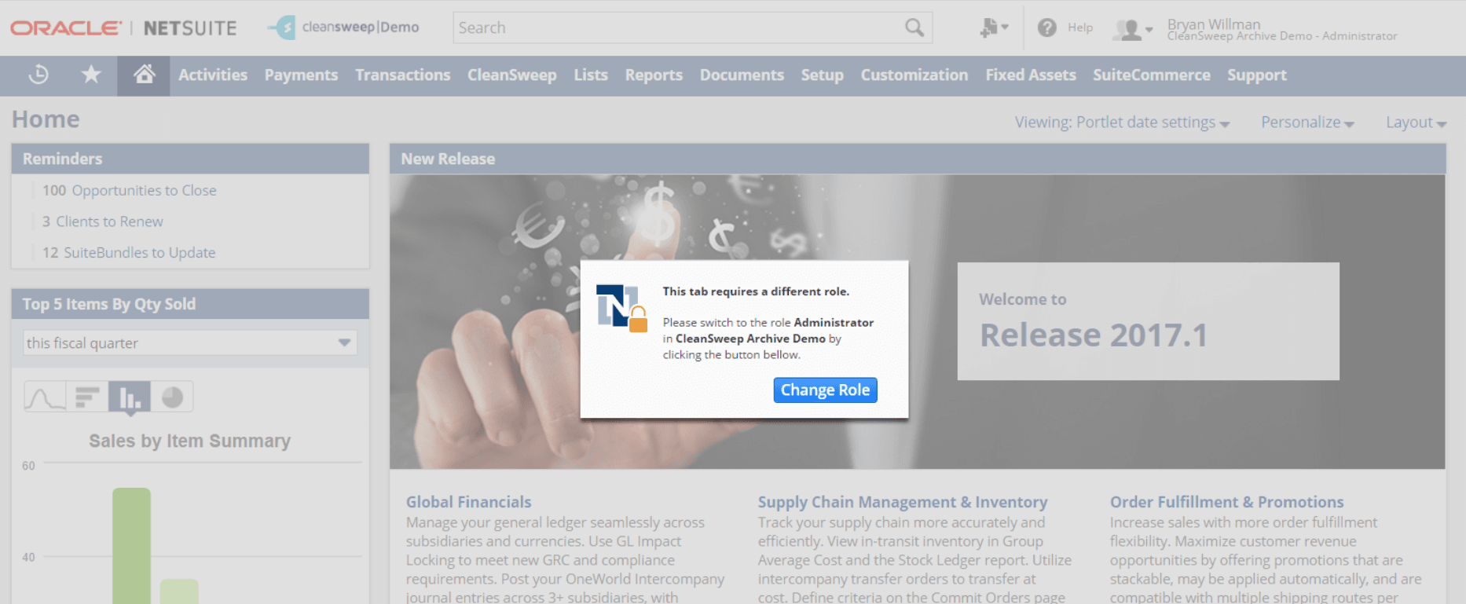Expand the Layout dropdown
Screen dimensions: 1466x604
pos(1416,123)
